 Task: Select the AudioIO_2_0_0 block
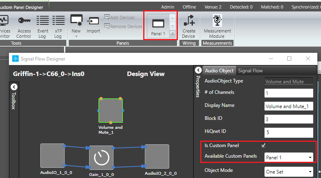click(157, 156)
